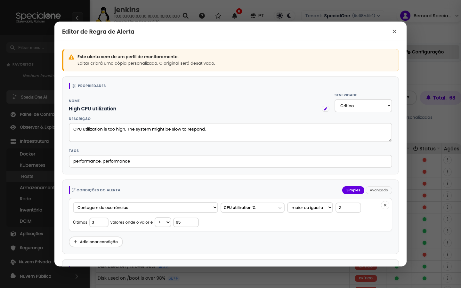Click the Infraestrutura server icon

pos(13,141)
